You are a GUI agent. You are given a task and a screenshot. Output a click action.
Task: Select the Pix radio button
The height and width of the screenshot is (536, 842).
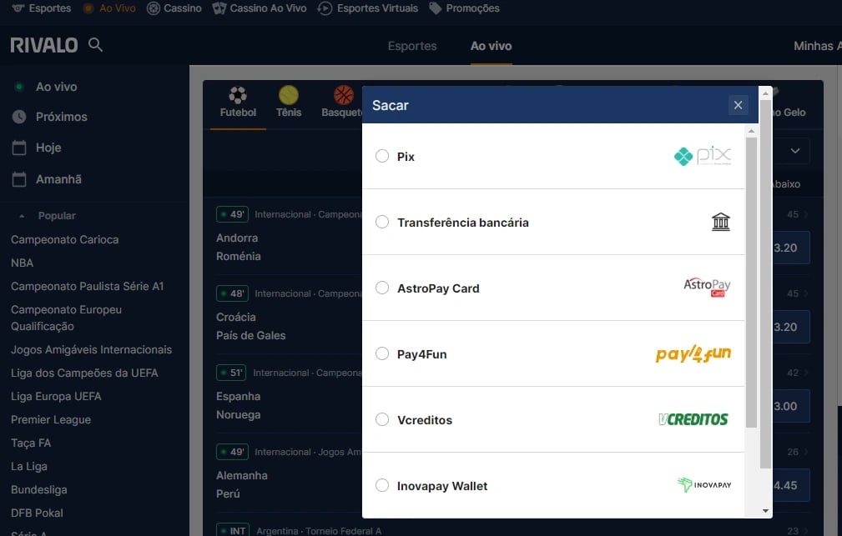(382, 156)
